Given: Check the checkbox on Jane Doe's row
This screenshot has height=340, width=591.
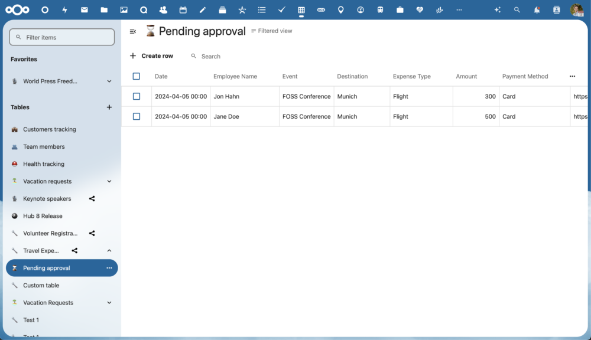Looking at the screenshot, I should click(137, 116).
